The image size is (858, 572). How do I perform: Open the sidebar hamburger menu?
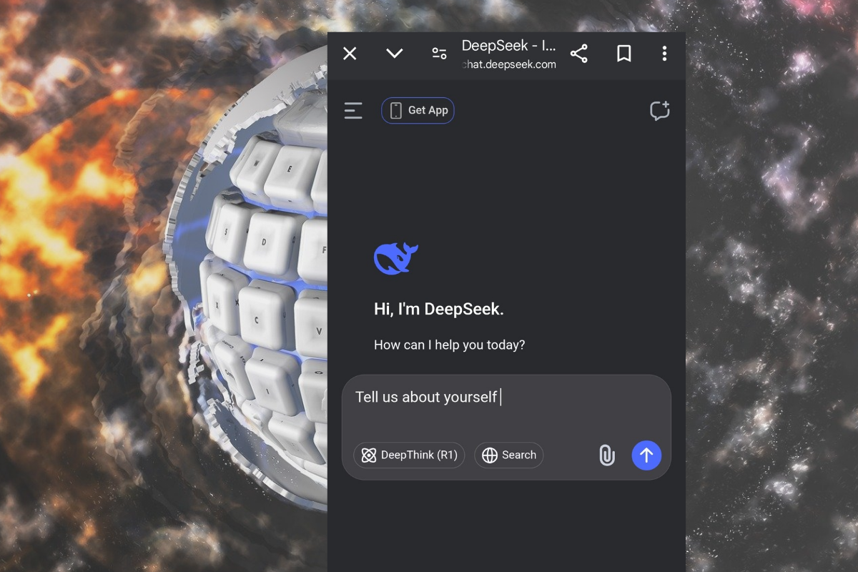tap(353, 110)
